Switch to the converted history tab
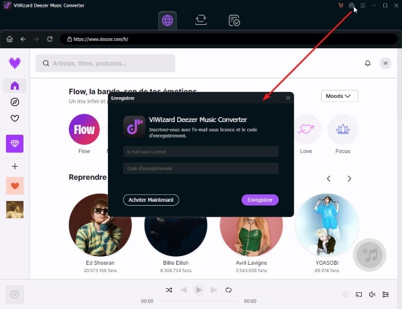402x309 pixels. (x=234, y=21)
